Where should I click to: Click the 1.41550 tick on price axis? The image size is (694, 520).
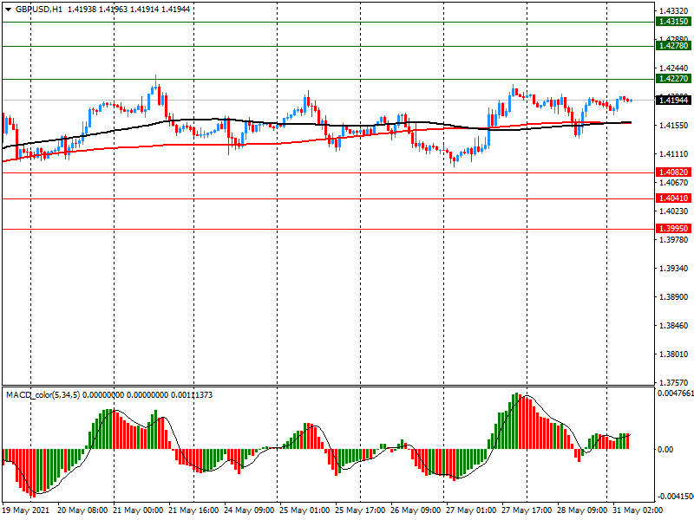click(674, 126)
